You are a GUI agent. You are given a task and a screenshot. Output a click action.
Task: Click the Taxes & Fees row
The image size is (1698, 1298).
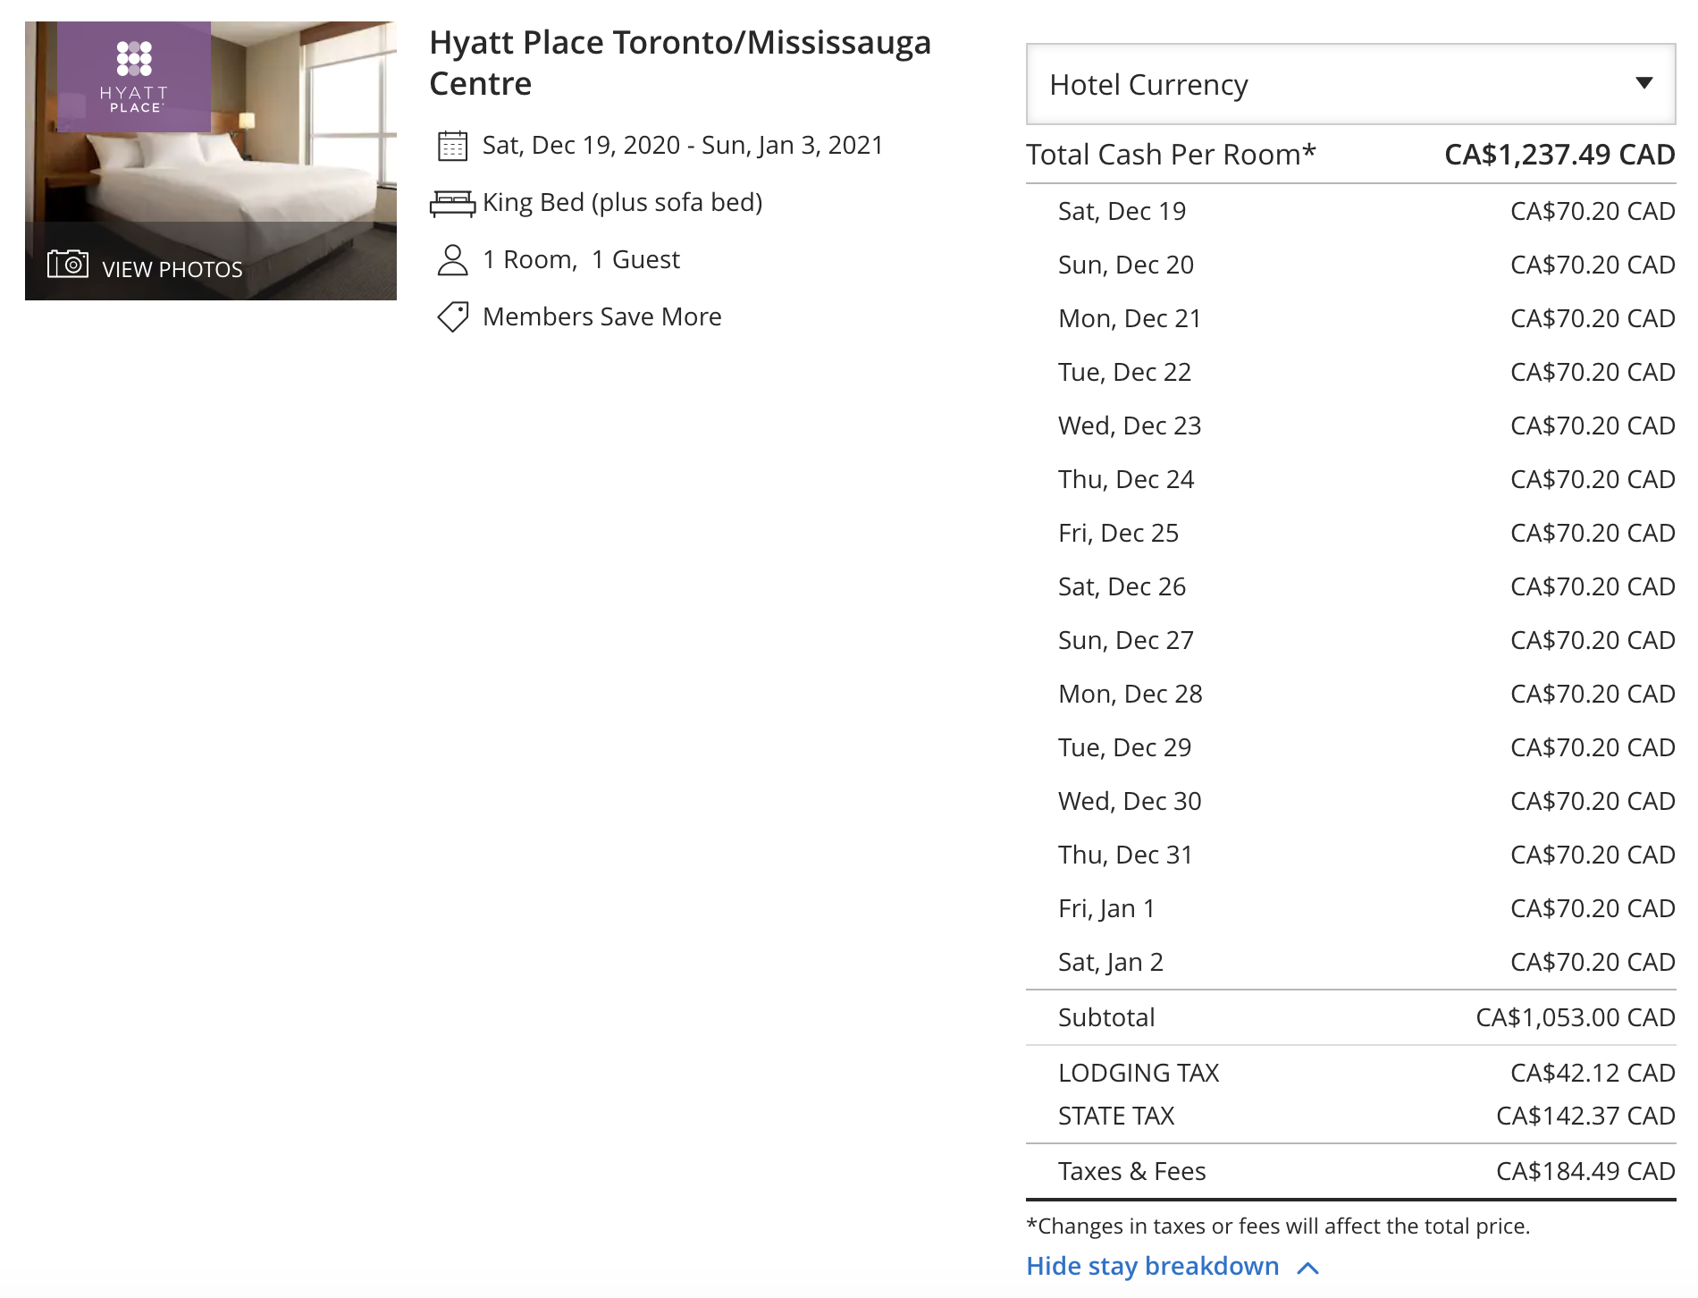coord(1349,1171)
